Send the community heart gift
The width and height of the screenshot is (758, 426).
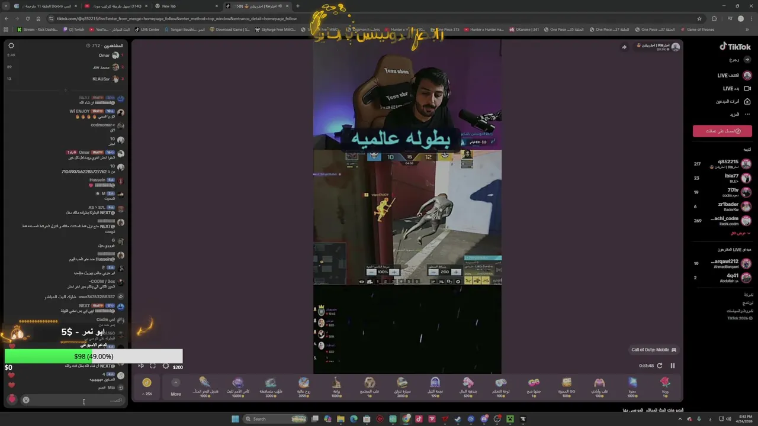pos(370,387)
